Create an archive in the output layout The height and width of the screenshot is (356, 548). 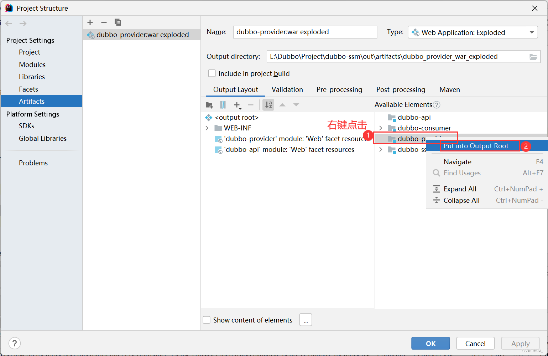[x=223, y=105]
